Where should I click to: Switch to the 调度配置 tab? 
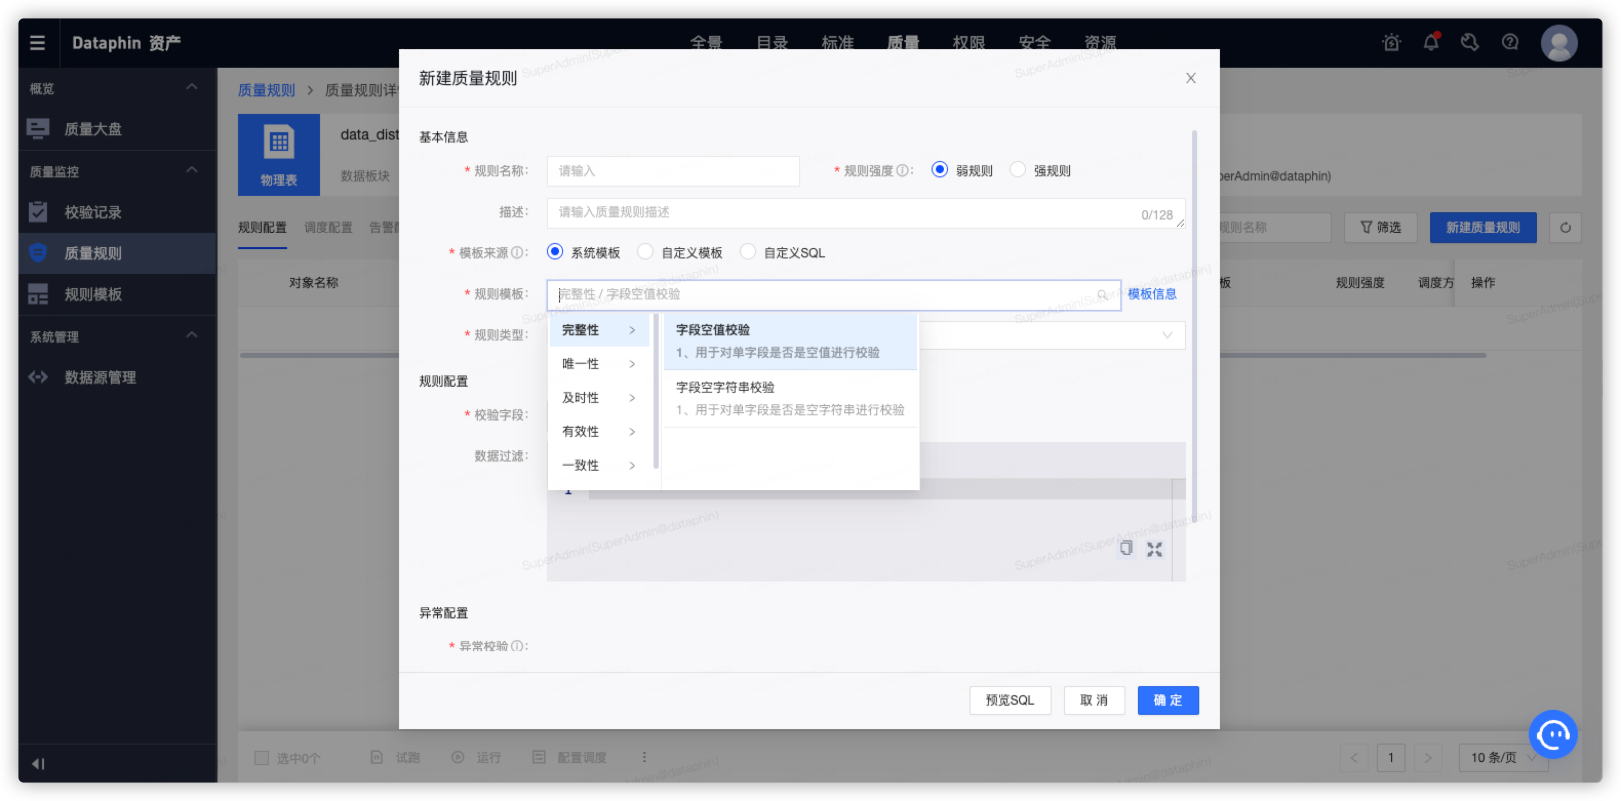pos(328,227)
